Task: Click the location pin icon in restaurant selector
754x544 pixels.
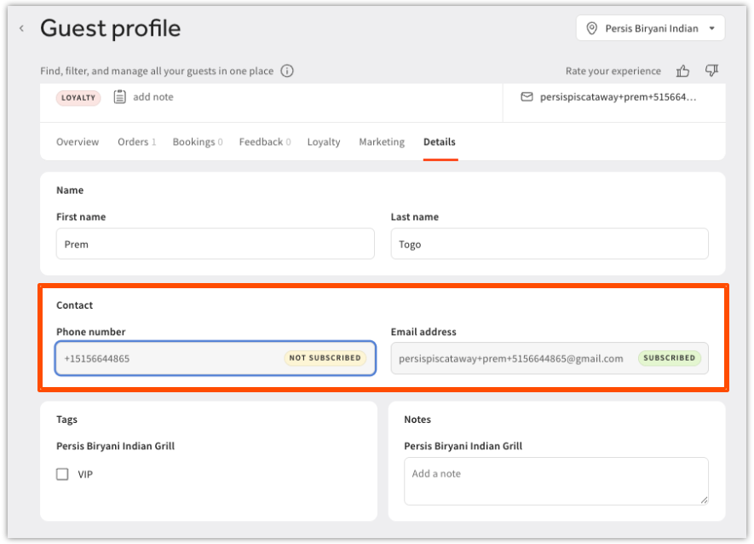Action: pos(592,29)
